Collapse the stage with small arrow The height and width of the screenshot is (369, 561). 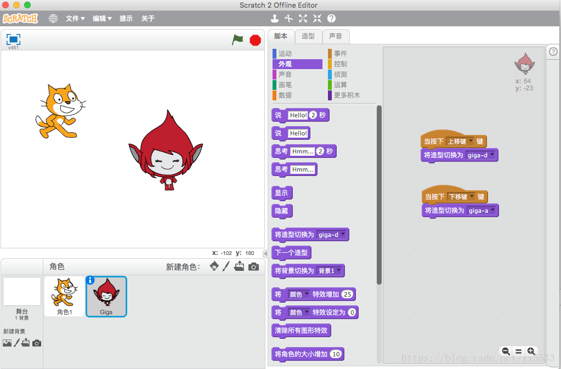click(265, 253)
